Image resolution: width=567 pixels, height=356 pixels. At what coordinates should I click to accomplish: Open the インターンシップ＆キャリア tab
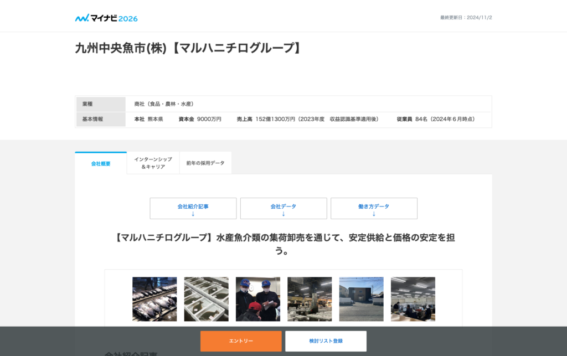pos(153,163)
